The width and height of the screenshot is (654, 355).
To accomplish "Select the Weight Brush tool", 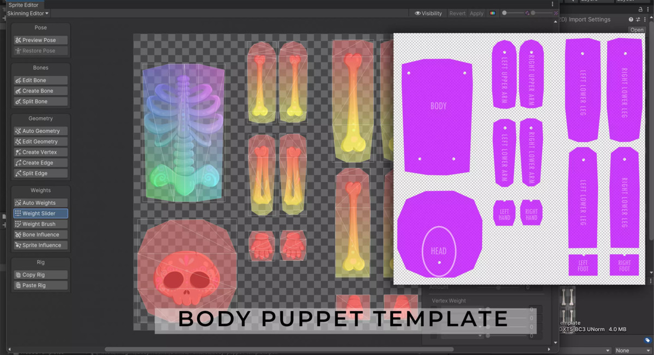I will [x=40, y=224].
